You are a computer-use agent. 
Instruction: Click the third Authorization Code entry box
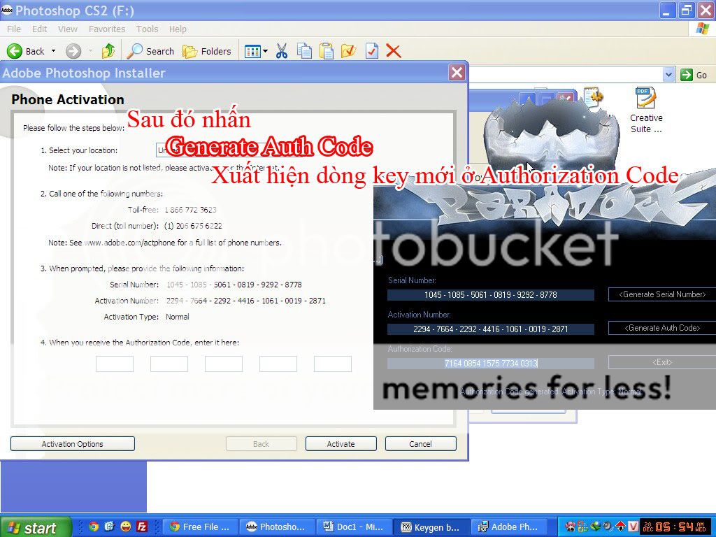click(224, 364)
